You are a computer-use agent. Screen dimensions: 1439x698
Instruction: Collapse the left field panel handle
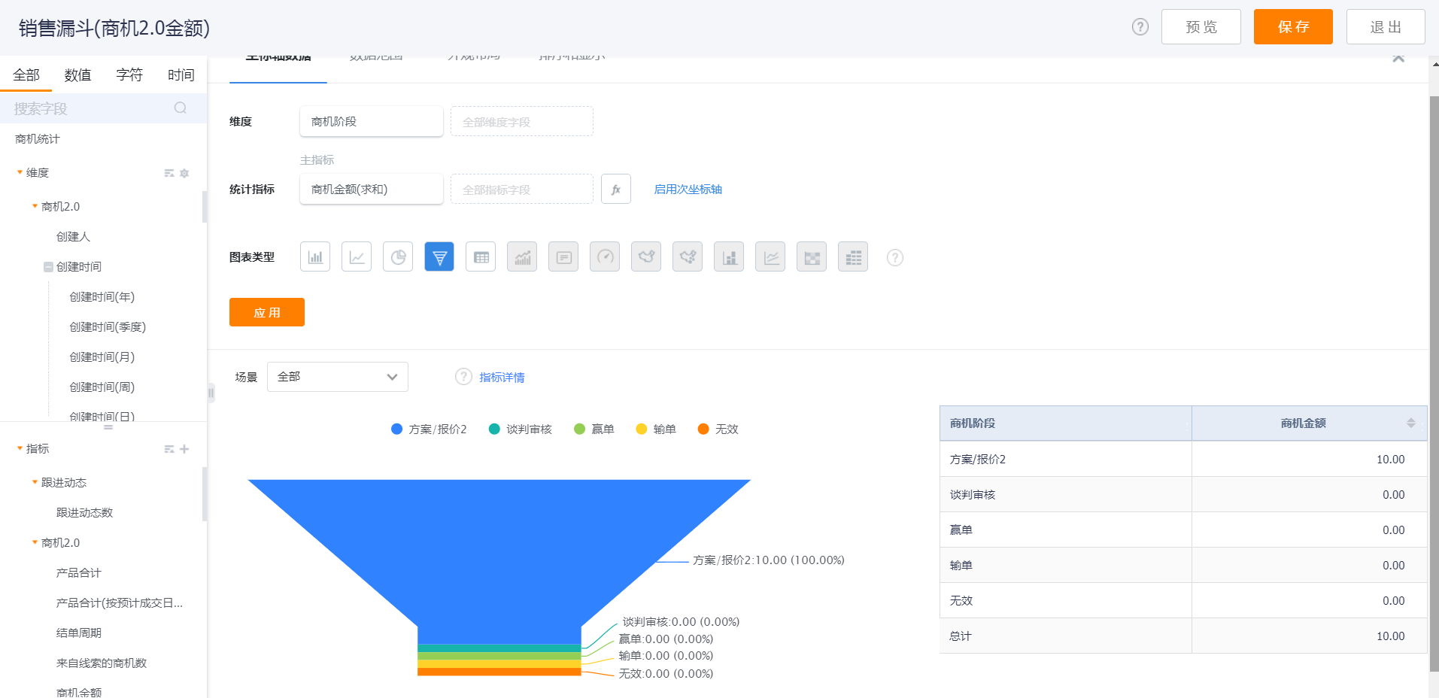point(211,393)
